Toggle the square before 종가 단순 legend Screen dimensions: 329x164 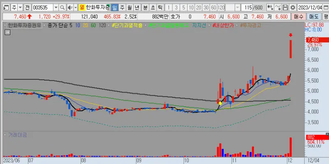[44, 25]
